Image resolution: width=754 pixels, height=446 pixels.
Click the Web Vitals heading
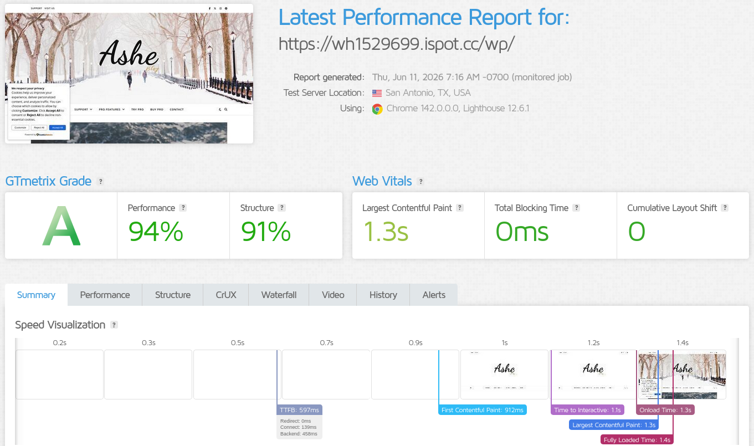point(382,181)
